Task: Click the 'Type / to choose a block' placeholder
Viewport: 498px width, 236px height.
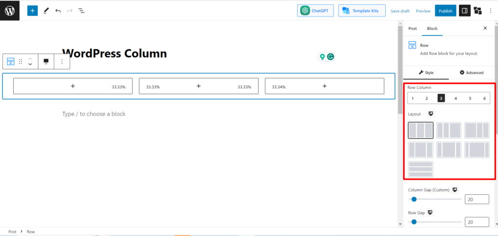Action: [x=94, y=114]
